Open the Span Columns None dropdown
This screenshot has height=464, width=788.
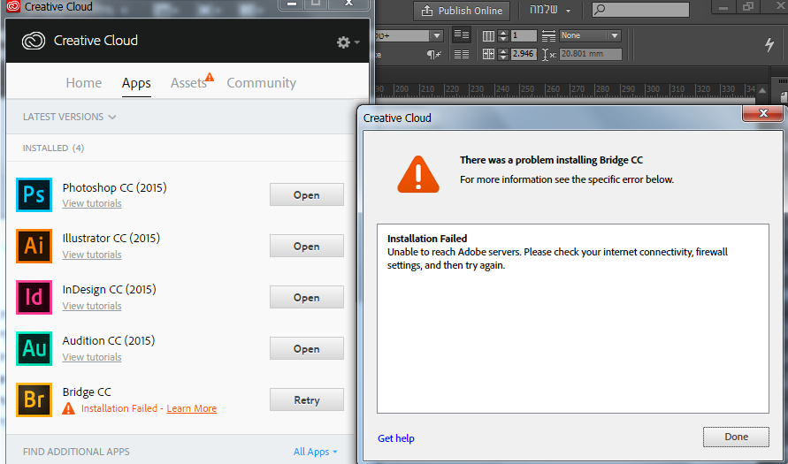pos(590,35)
